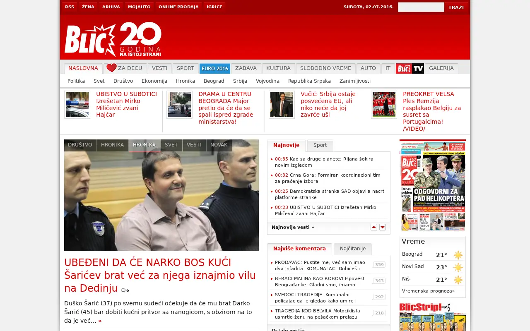The width and height of the screenshot is (530, 331).
Task: Open the Vremenska prognoza link
Action: click(429, 291)
